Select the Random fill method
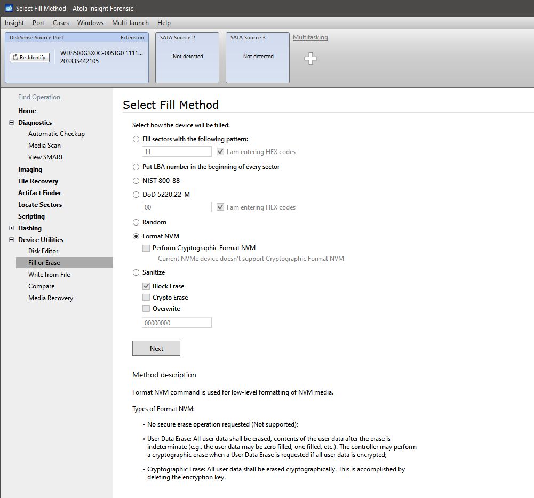 point(136,222)
